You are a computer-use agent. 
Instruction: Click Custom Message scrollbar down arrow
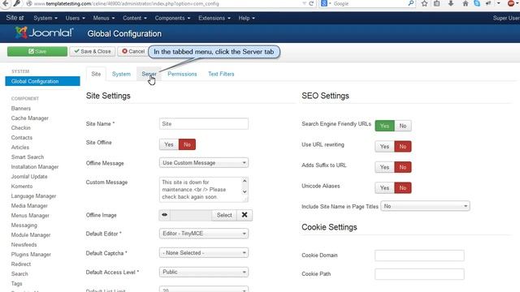[x=245, y=191]
